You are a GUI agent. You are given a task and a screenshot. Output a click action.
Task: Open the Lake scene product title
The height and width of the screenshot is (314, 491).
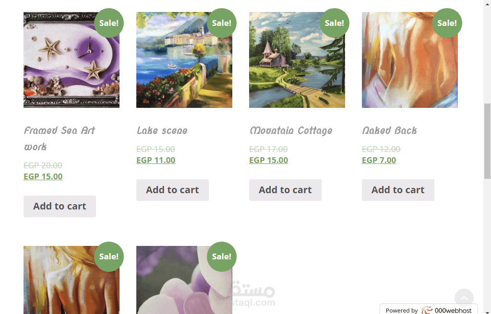pos(162,130)
